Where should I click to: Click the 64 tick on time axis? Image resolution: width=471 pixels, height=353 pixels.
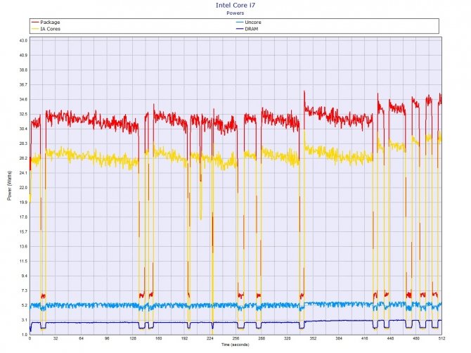[x=81, y=338]
